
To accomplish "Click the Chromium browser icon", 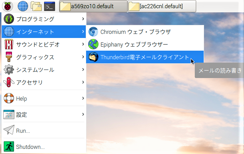I will click(x=93, y=31).
